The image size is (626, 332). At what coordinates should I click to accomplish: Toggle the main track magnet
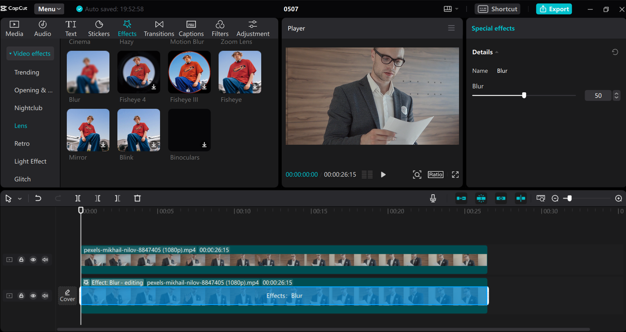click(x=461, y=198)
